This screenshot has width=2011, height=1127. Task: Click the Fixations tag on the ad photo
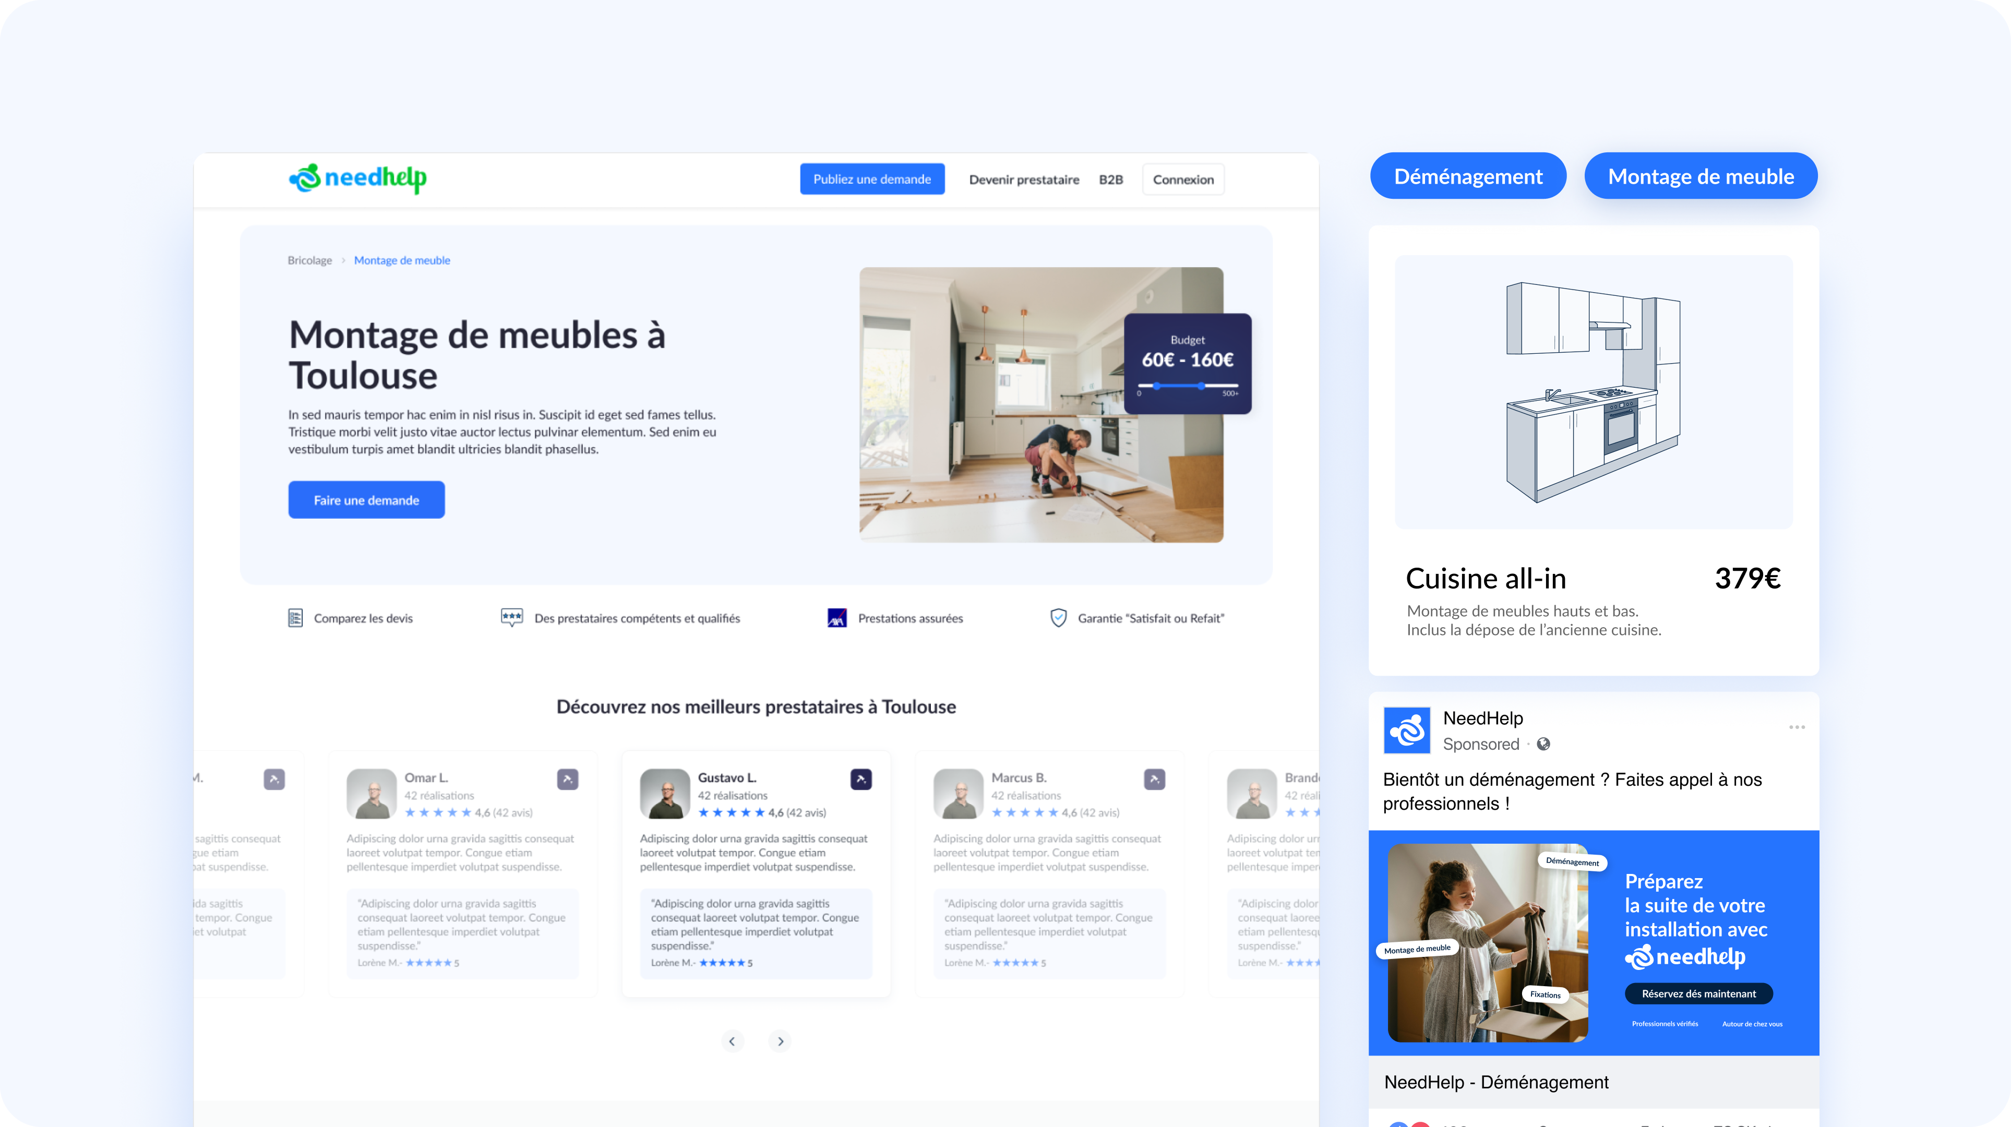[x=1545, y=994]
